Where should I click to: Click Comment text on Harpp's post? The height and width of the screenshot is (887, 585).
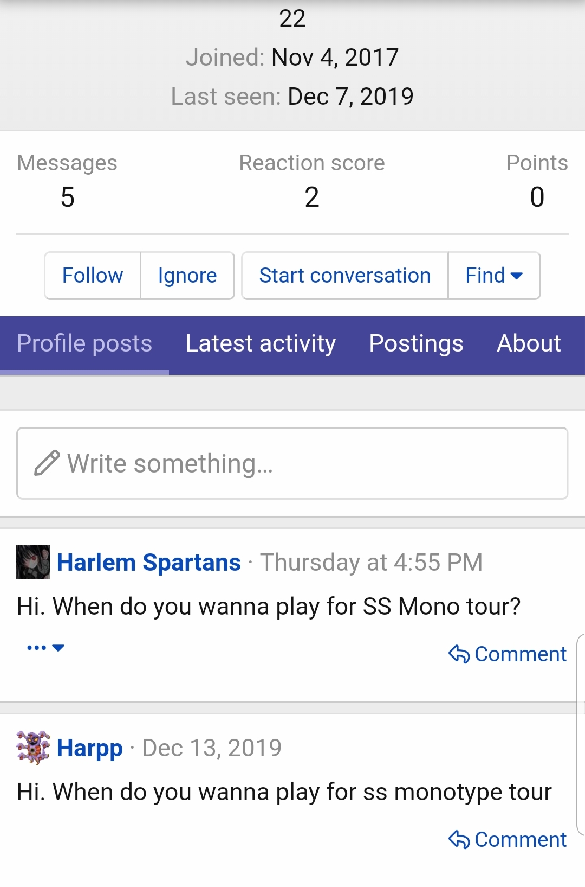click(x=521, y=840)
